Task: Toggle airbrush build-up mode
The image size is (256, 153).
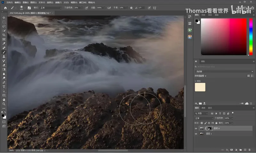Action: click(109, 8)
